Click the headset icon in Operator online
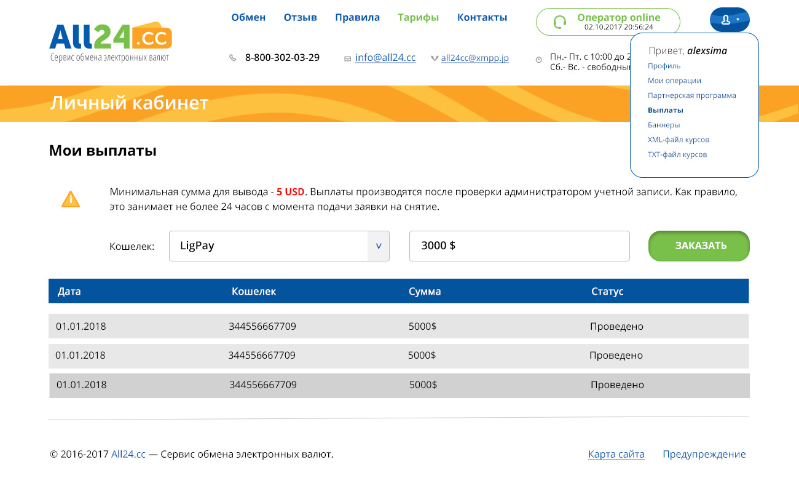 tap(559, 22)
